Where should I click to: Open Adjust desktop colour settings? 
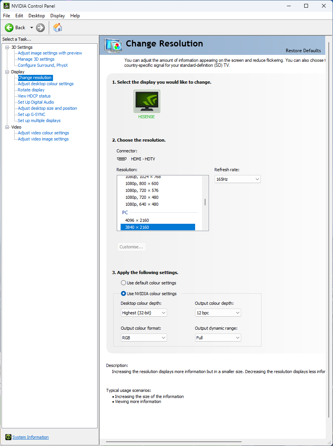pos(46,84)
